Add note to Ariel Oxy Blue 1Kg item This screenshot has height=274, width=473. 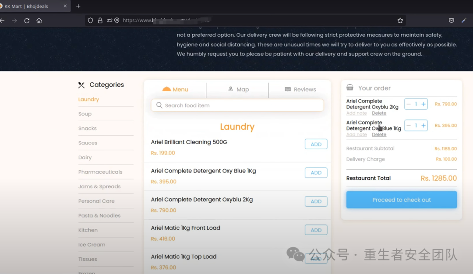click(x=357, y=134)
